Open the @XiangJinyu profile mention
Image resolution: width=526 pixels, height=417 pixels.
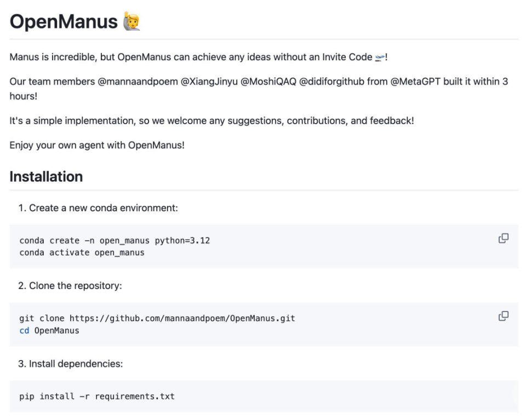point(209,82)
